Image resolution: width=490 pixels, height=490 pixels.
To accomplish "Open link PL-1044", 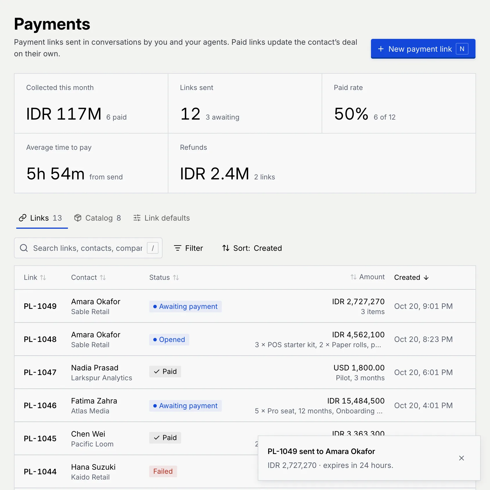I will click(40, 472).
